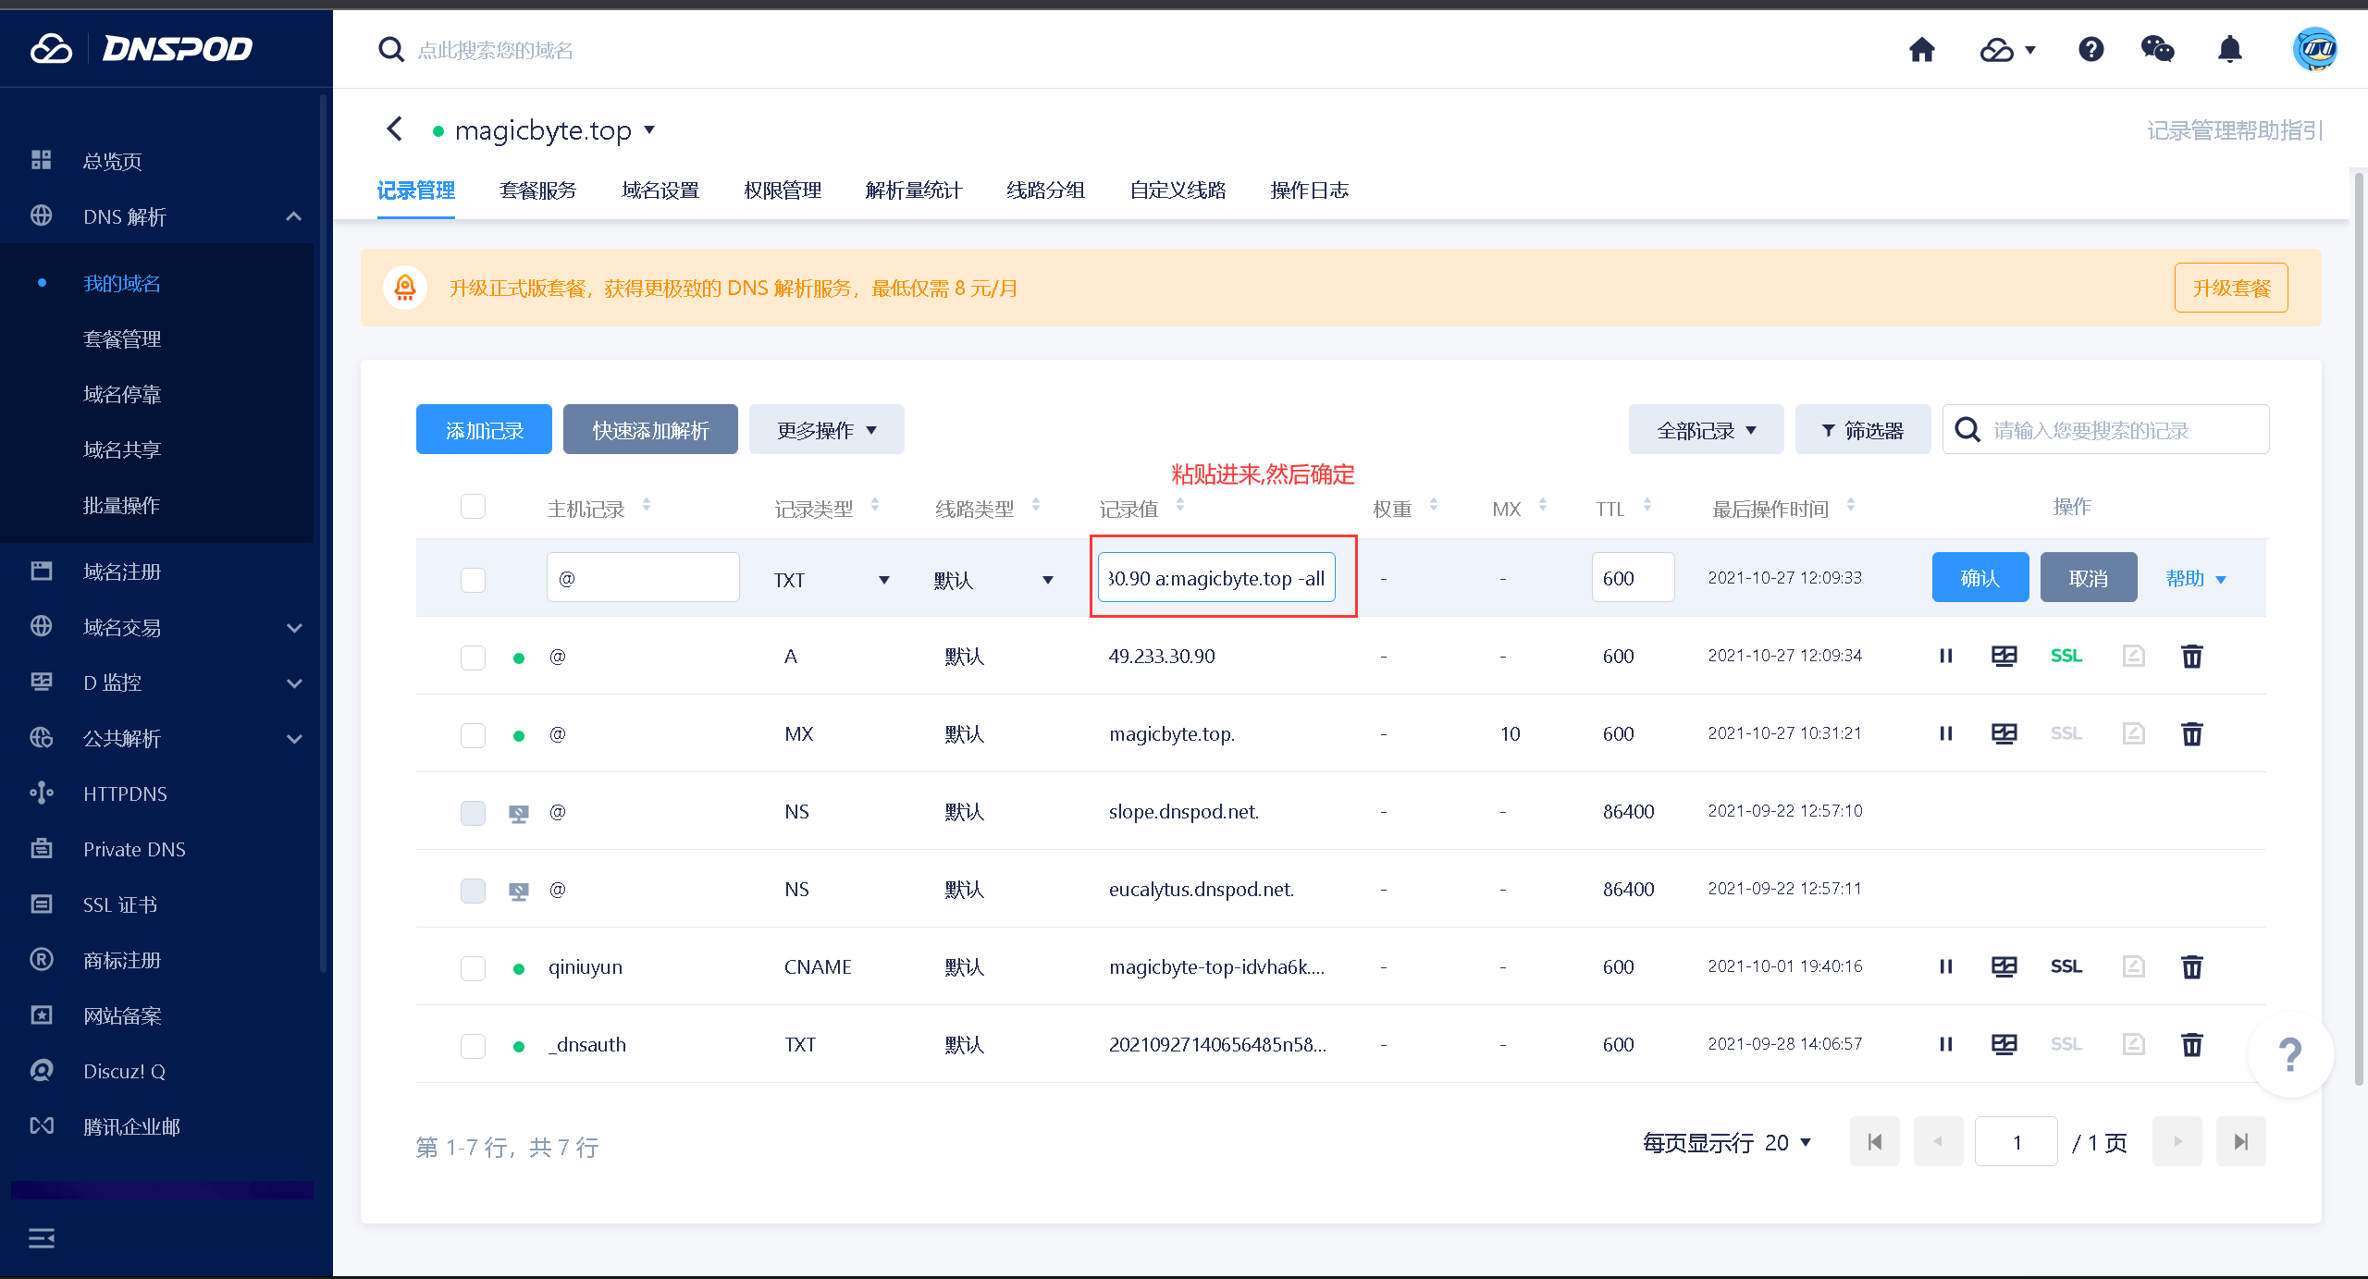Click SSL for the A record row
The image size is (2368, 1279).
(2066, 656)
